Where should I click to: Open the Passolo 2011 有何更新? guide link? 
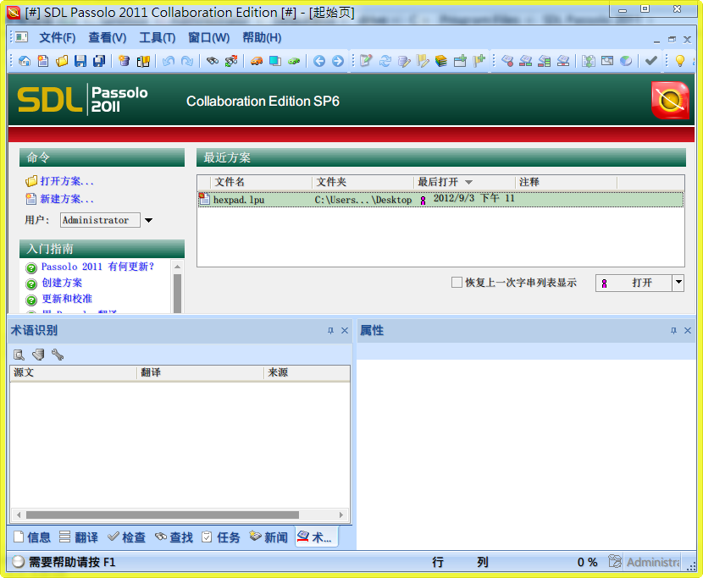tap(97, 267)
